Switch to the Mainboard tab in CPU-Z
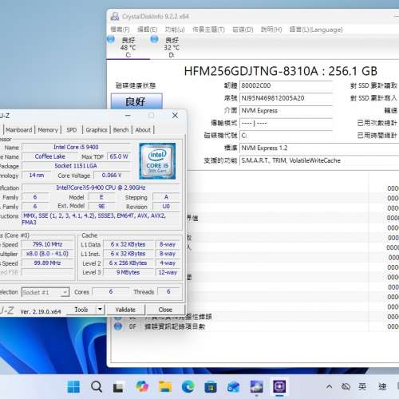Image resolution: width=399 pixels, height=399 pixels. 19,130
